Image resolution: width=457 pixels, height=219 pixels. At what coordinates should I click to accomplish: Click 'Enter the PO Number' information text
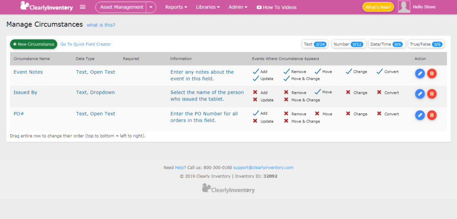pyautogui.click(x=204, y=117)
